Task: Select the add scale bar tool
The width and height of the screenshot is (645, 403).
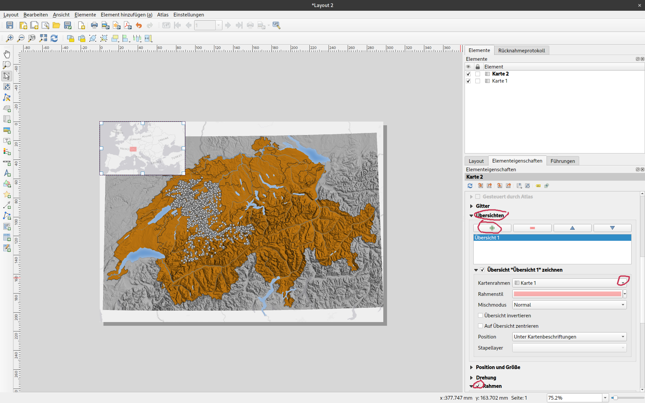Action: 7,163
